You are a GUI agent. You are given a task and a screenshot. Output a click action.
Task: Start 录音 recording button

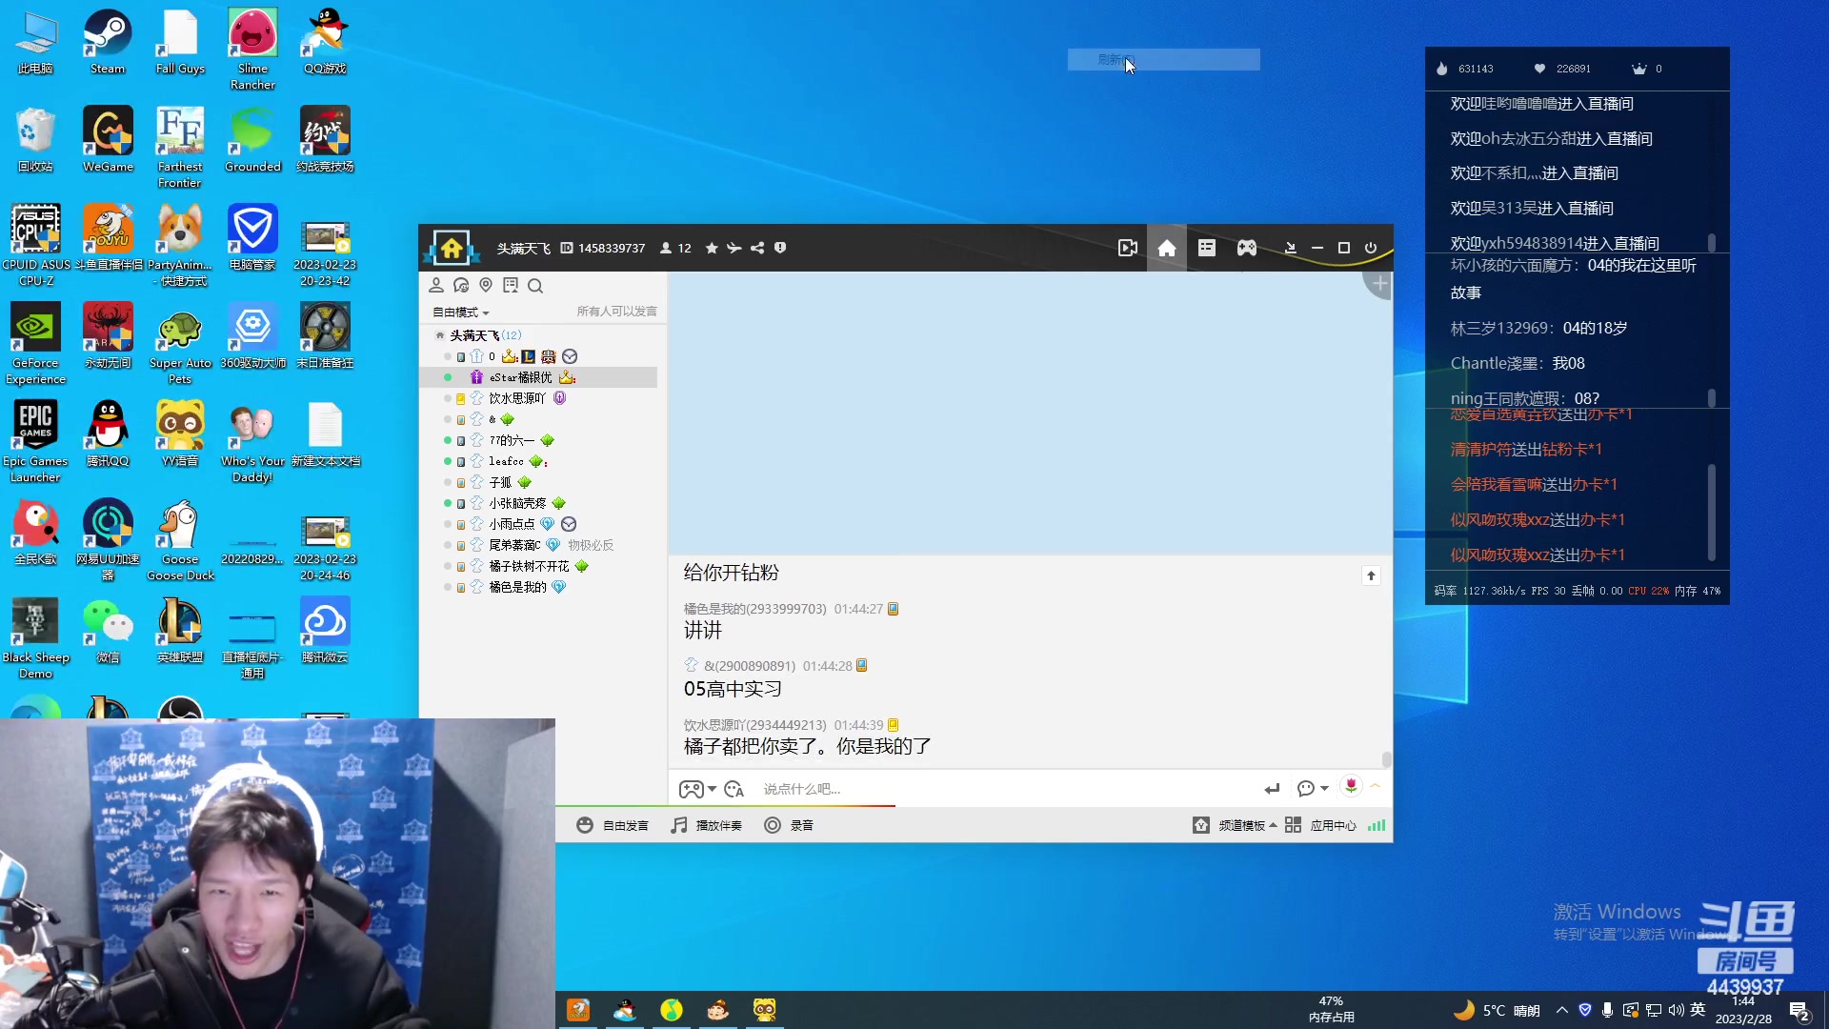click(x=789, y=825)
